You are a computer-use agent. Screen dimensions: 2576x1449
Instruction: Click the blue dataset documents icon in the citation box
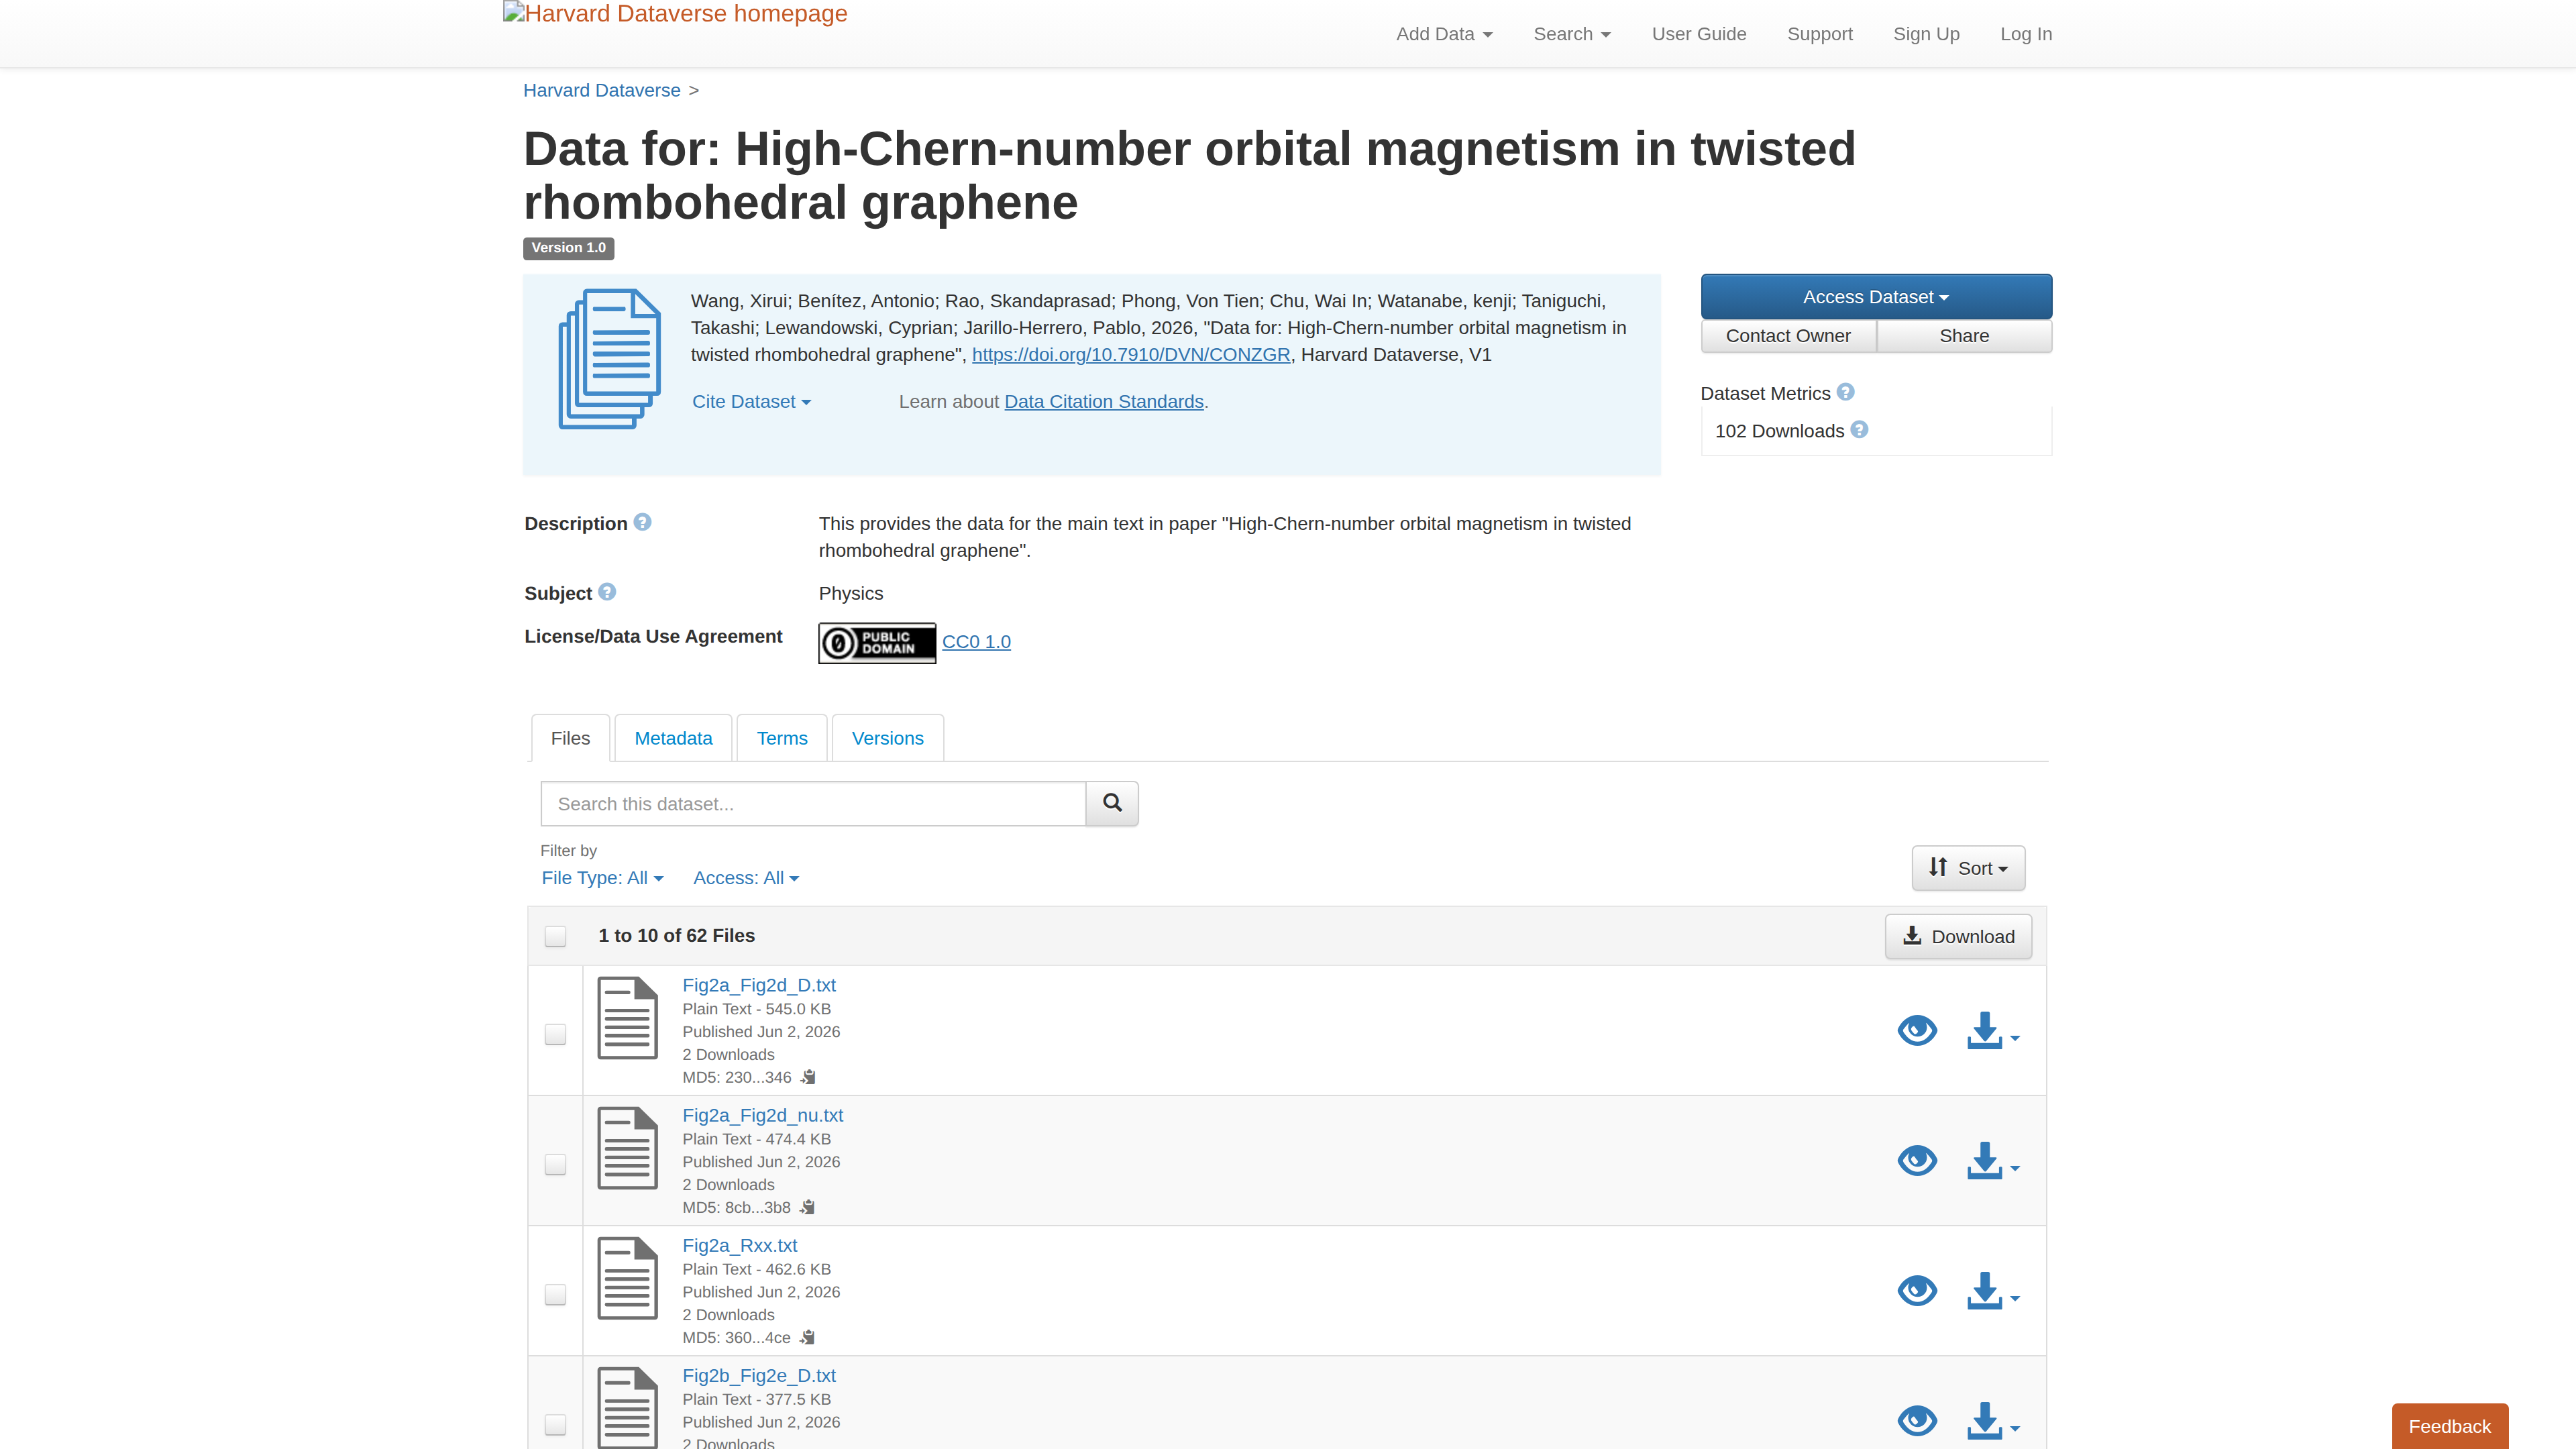(x=609, y=359)
